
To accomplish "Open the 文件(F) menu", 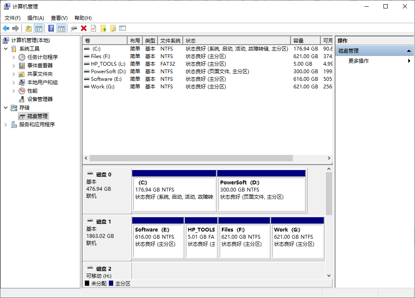I will (x=13, y=18).
